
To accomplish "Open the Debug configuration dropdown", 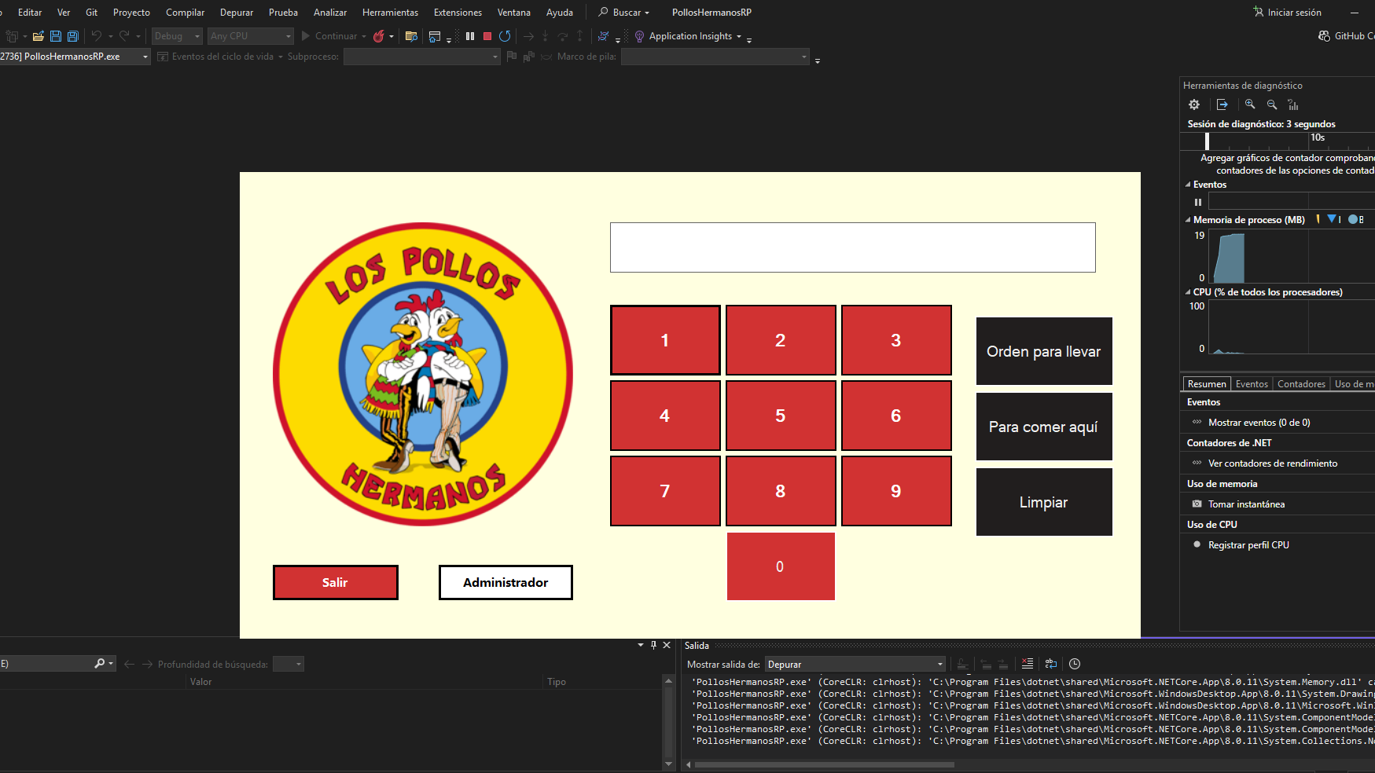I will click(x=177, y=36).
